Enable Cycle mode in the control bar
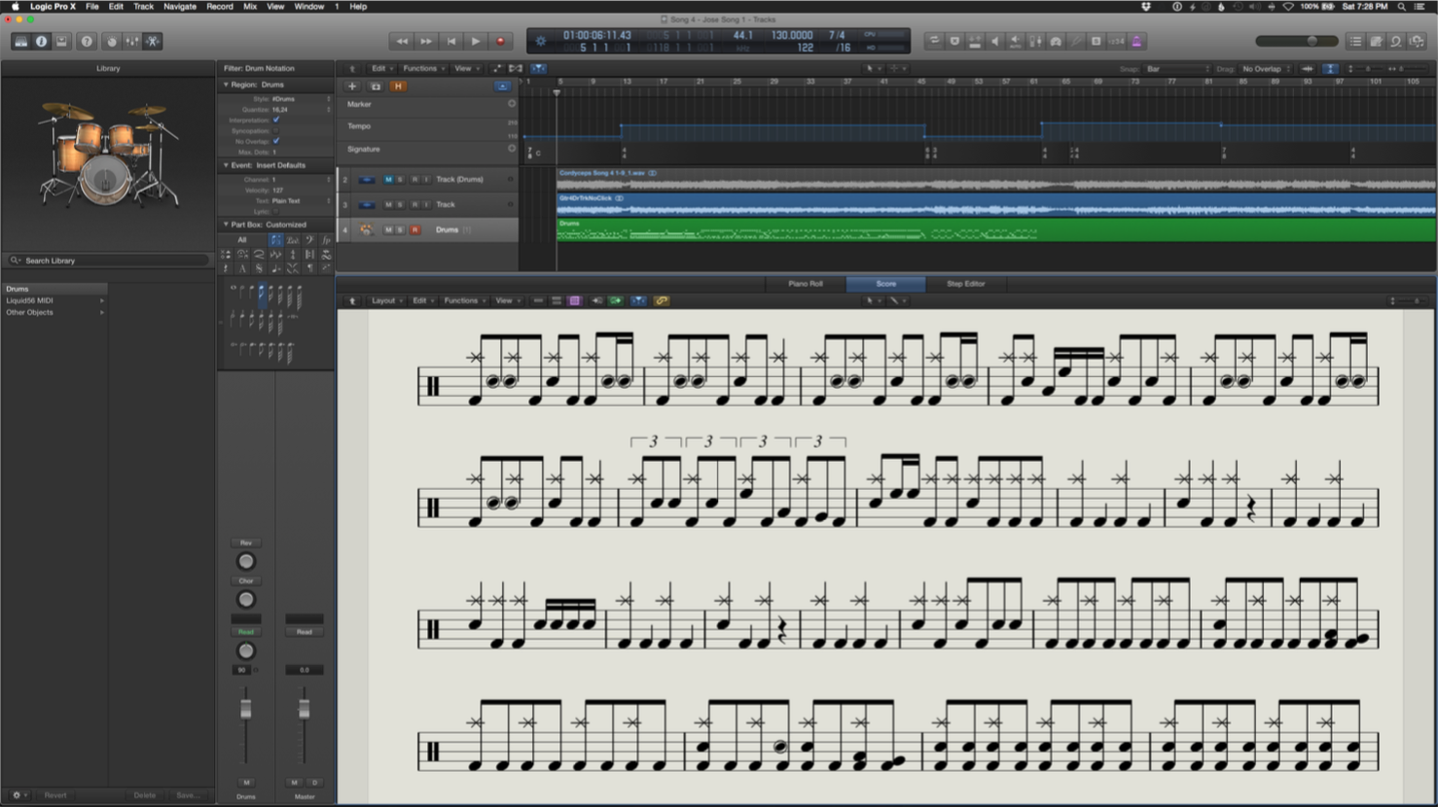Viewport: 1438px width, 807px height. coord(935,41)
